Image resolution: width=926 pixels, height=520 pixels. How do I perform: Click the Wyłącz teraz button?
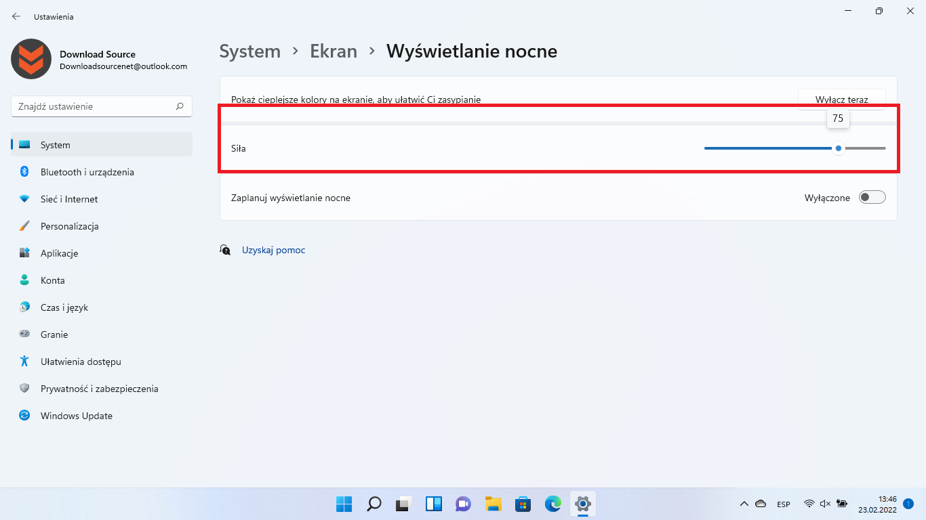coord(842,100)
